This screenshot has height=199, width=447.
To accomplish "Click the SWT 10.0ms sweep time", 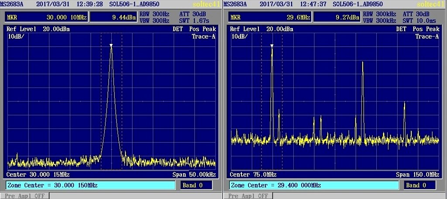I will coord(420,21).
